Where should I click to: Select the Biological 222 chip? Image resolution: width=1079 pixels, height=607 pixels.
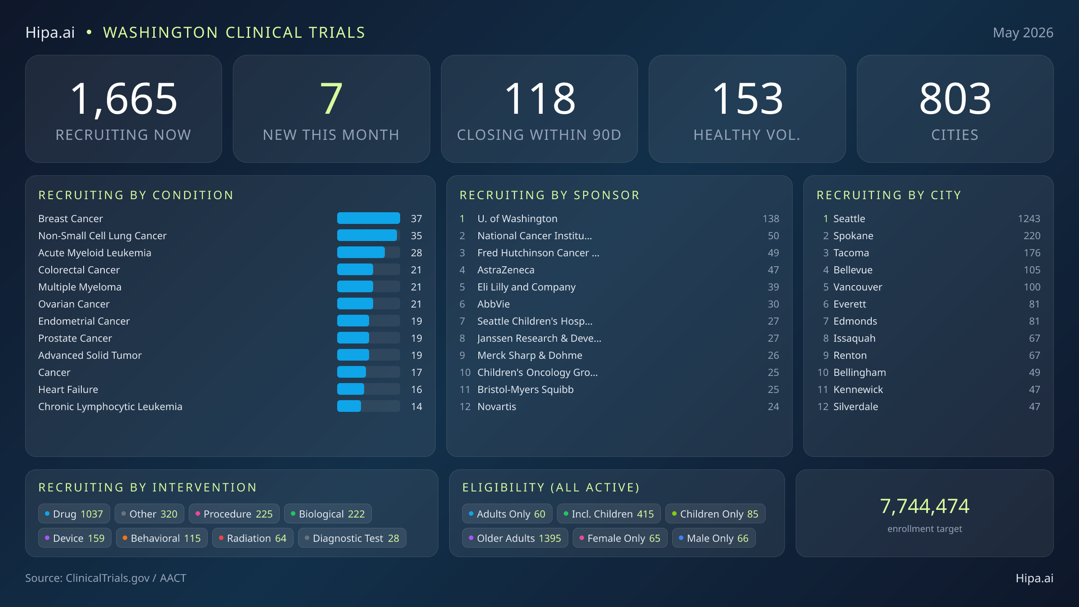pos(328,513)
